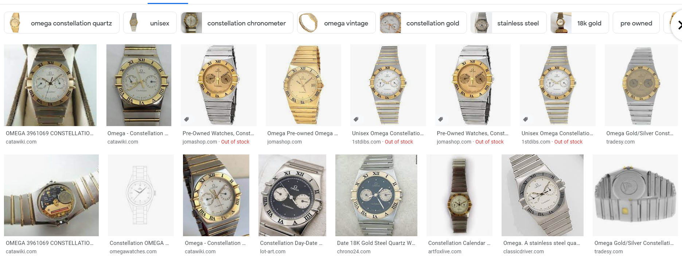Open 'Constellation Calendar' artfoxlive.com result

tap(459, 243)
